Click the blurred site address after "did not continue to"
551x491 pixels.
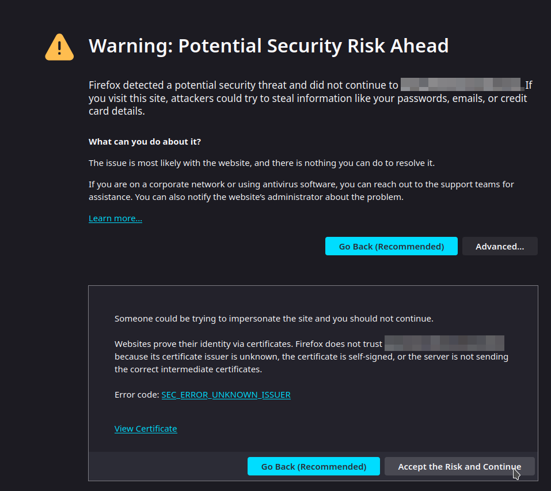pyautogui.click(x=460, y=85)
